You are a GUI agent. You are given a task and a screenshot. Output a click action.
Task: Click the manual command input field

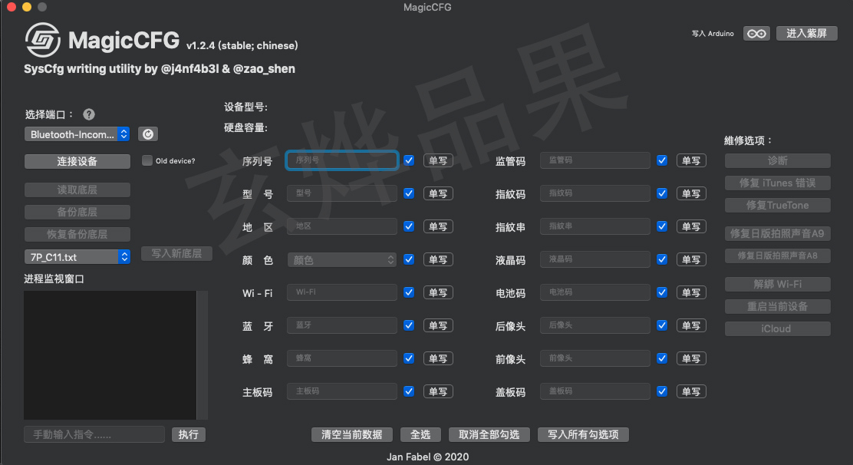[x=94, y=434]
